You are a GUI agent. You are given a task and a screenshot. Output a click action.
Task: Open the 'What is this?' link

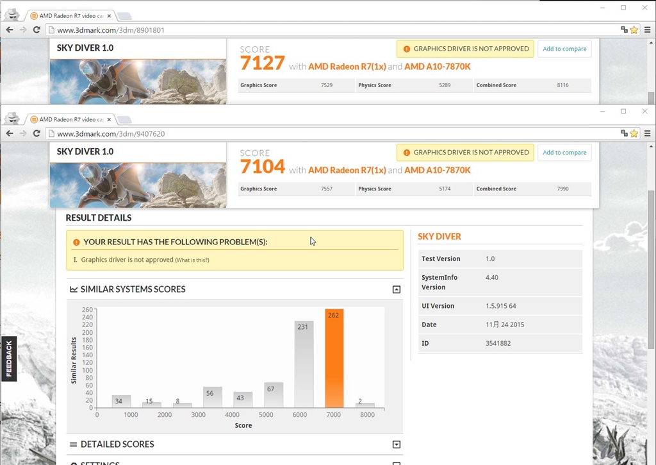pyautogui.click(x=192, y=260)
